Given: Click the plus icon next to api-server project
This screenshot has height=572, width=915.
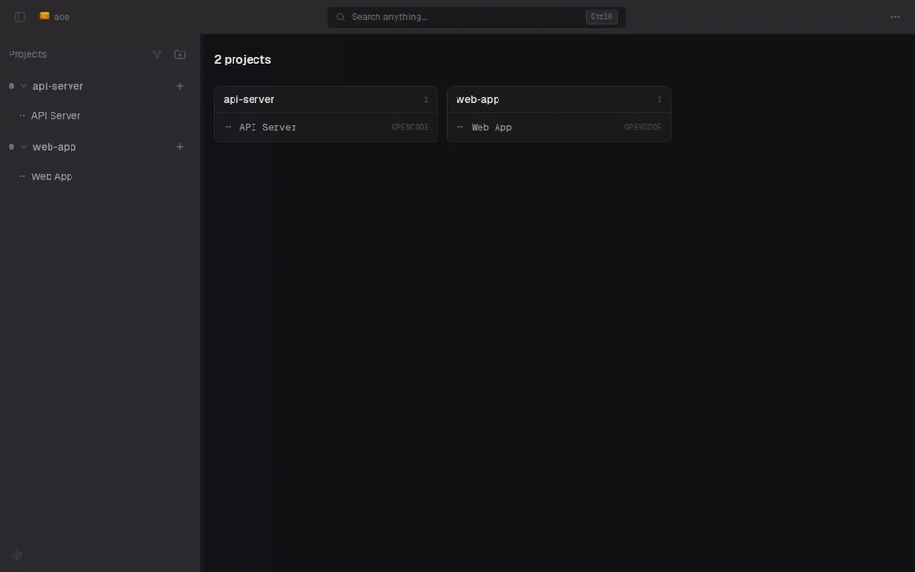Looking at the screenshot, I should click(180, 85).
